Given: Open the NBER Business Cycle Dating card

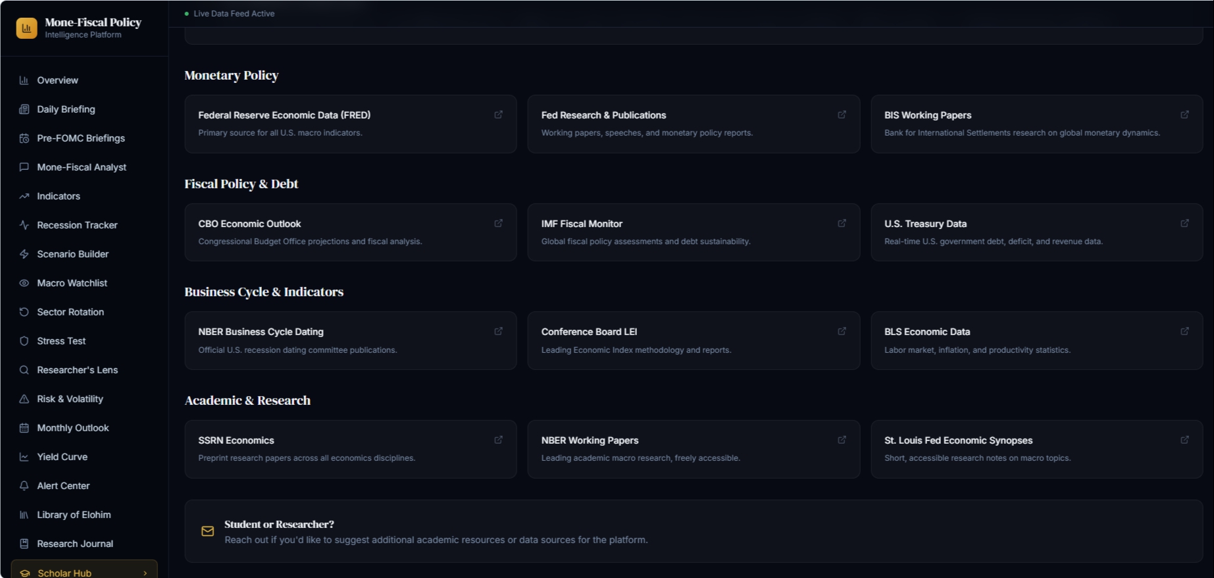Looking at the screenshot, I should pos(351,340).
